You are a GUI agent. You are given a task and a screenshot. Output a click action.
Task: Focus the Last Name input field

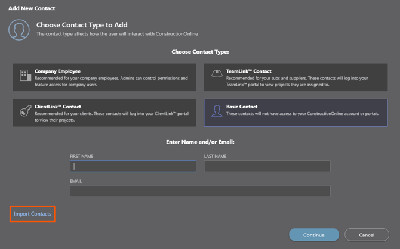(x=267, y=166)
